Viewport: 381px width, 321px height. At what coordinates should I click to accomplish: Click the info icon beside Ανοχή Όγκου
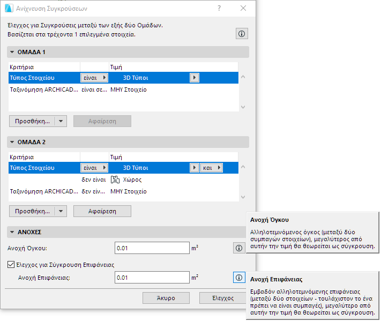point(239,248)
